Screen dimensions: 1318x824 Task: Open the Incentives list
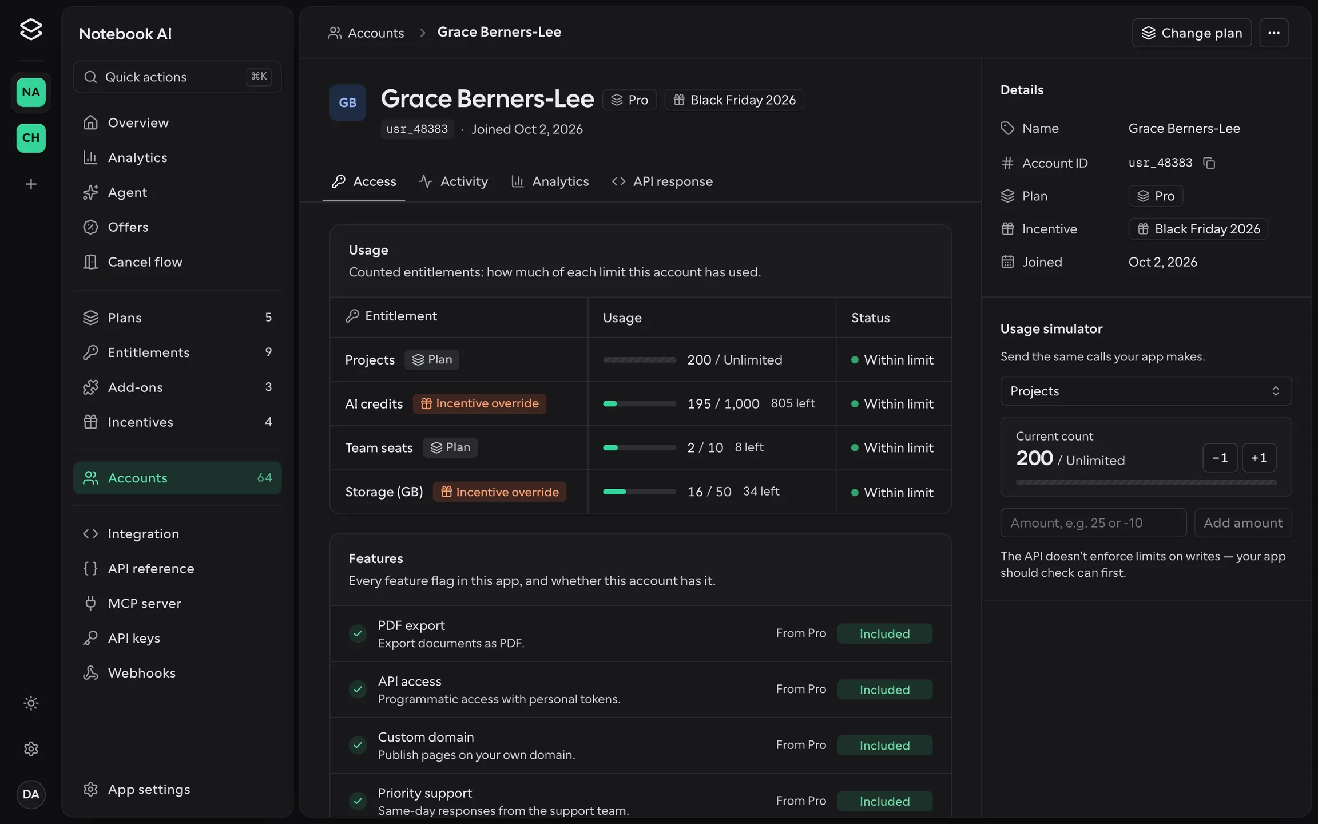click(x=177, y=422)
